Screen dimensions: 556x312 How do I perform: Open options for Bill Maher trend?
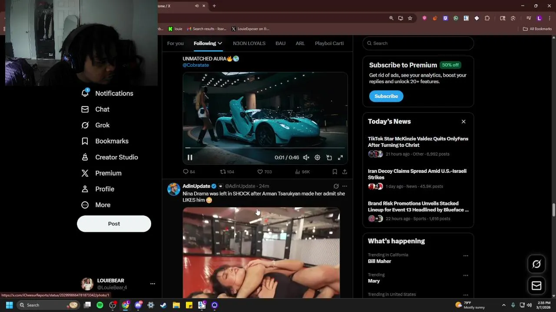[x=466, y=256]
